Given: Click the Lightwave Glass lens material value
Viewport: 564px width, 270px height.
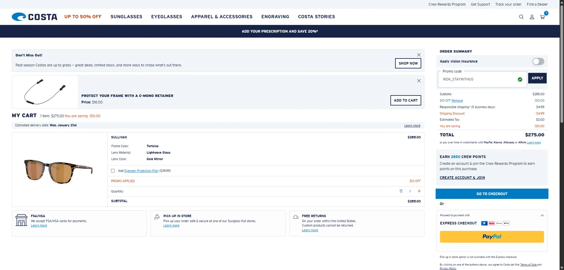Looking at the screenshot, I should [158, 153].
